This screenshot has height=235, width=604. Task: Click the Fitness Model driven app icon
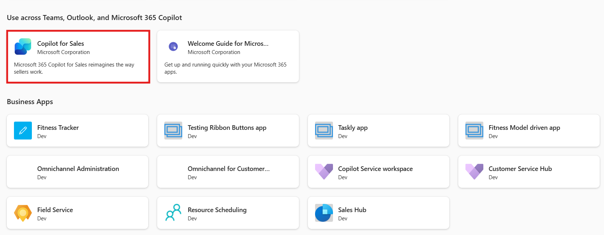point(474,131)
